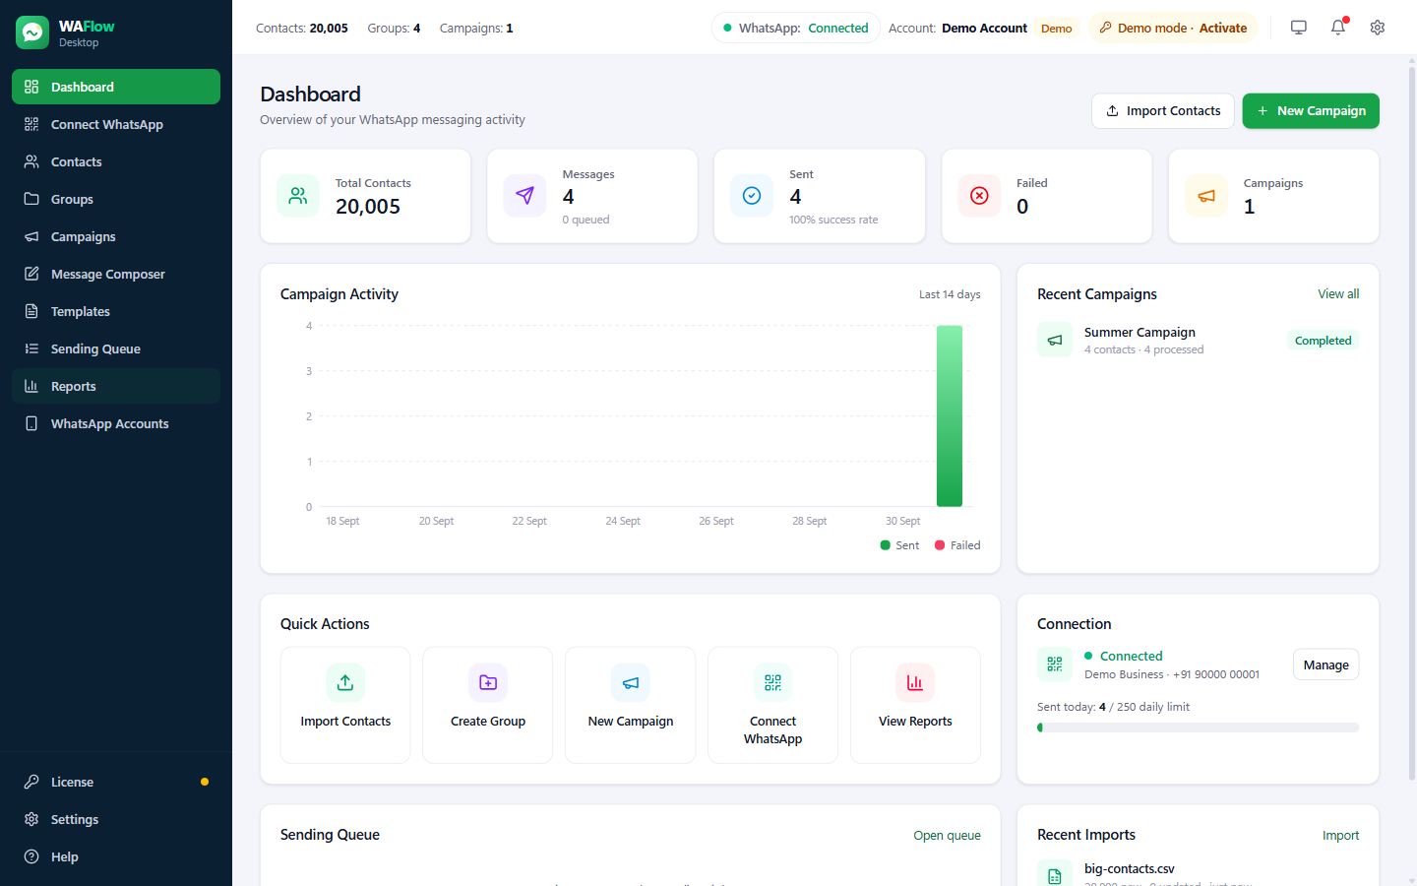The image size is (1417, 886).
Task: Click the Import Contacts header button
Action: point(1163,110)
